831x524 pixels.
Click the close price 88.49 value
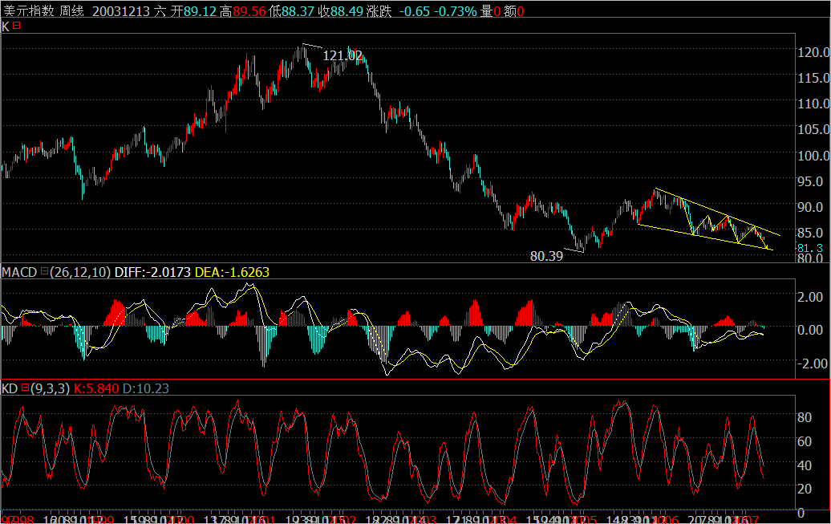pyautogui.click(x=347, y=11)
